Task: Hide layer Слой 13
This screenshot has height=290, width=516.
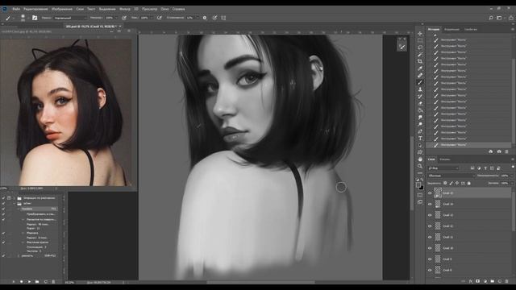Action: [430, 215]
